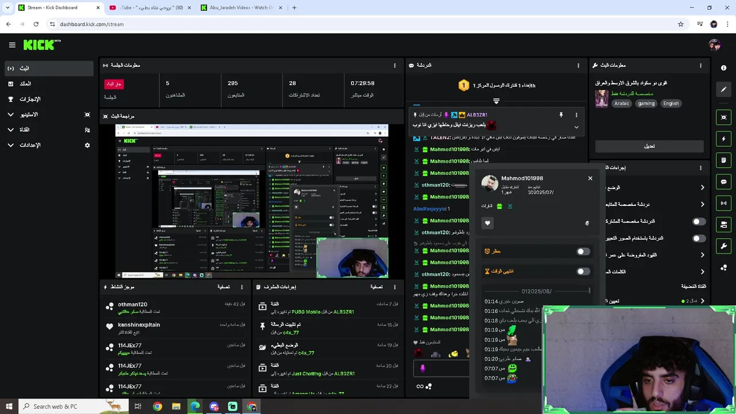
Task: Expand the hosted channel row arrow
Action: (702, 301)
